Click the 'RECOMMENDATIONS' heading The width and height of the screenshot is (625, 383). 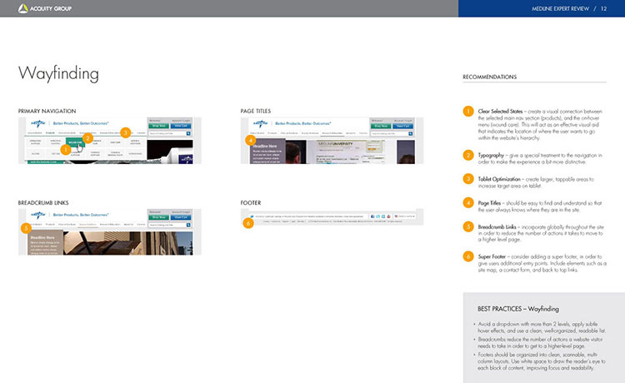(x=489, y=77)
